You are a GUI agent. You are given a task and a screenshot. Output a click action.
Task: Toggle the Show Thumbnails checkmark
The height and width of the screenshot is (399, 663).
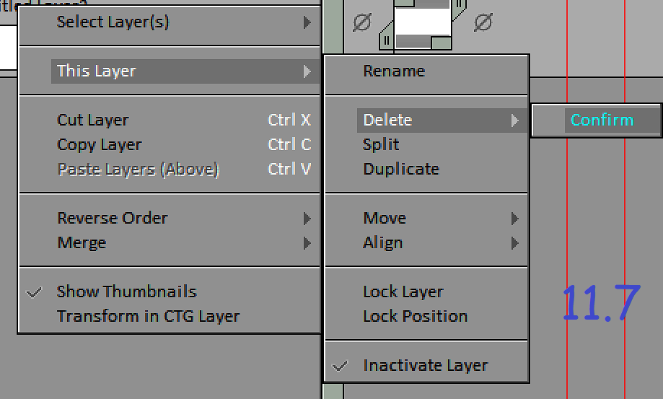click(34, 291)
